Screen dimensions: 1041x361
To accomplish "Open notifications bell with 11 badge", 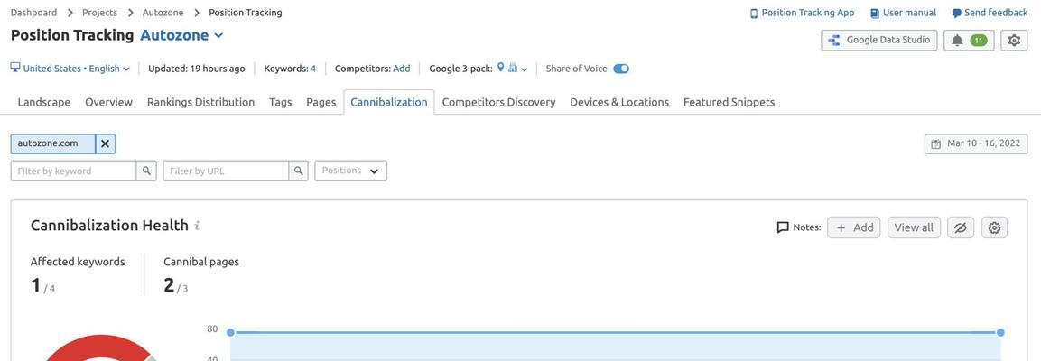I will tap(969, 40).
